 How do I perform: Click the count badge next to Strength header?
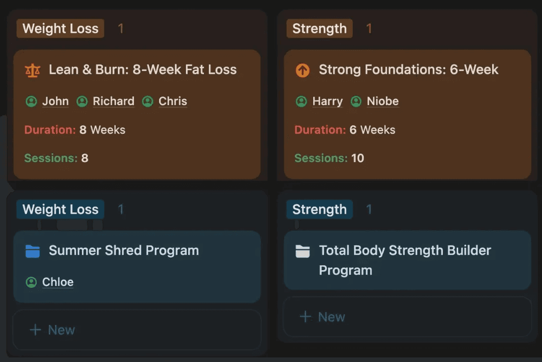point(369,28)
